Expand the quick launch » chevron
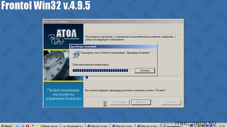Screen dimensions: 227x127 pyautogui.click(x=33, y=126)
